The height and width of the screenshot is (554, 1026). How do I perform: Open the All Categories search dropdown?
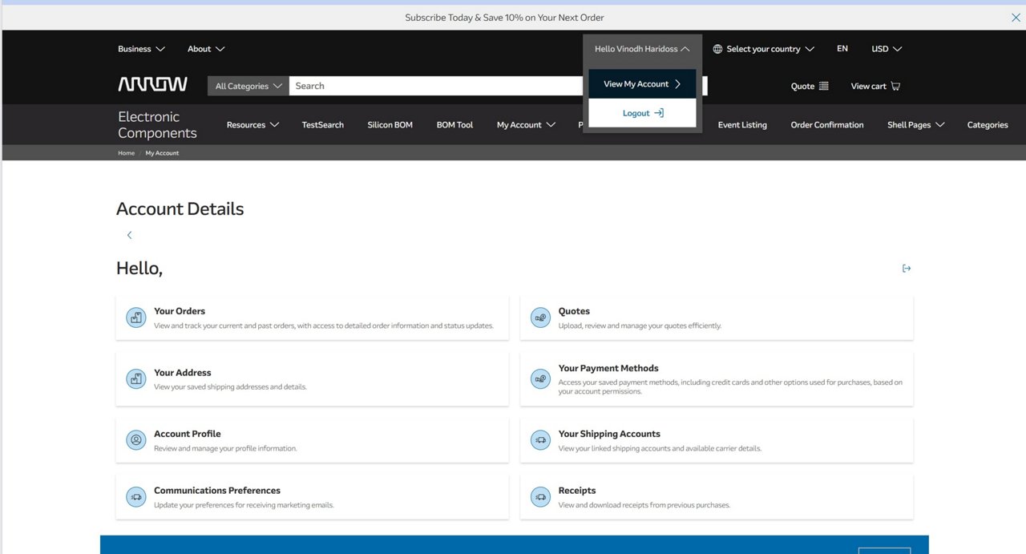point(248,86)
